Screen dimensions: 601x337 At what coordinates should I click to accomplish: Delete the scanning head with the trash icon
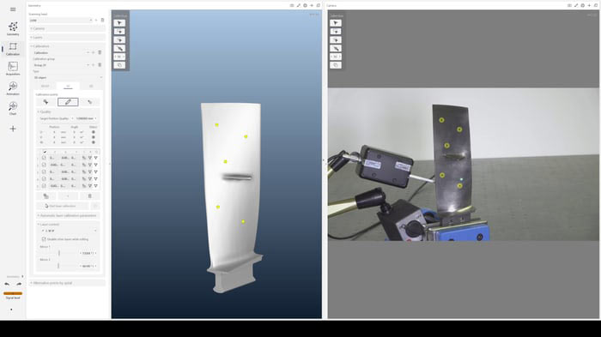coord(102,21)
